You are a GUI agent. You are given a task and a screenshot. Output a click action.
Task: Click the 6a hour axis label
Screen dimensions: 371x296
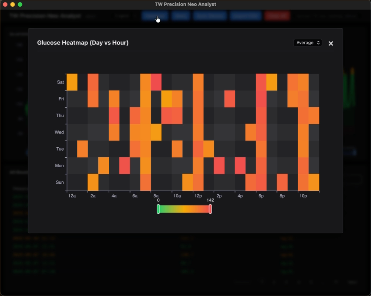click(135, 196)
